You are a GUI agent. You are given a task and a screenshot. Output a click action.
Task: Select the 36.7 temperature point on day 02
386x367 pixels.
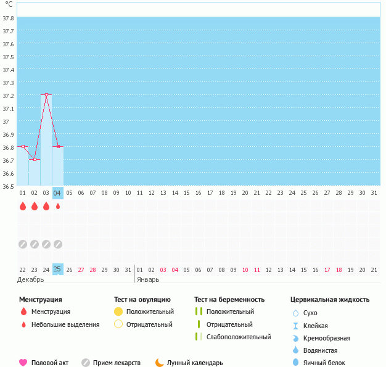(x=35, y=159)
